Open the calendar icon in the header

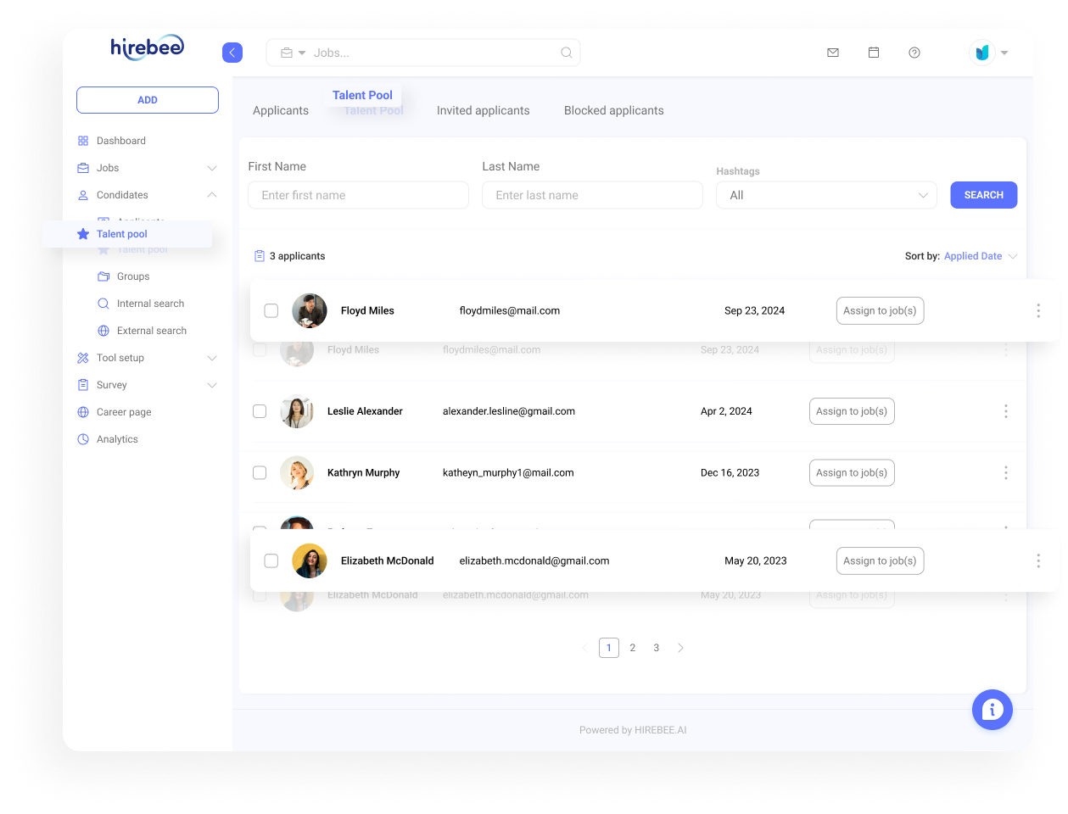[873, 52]
